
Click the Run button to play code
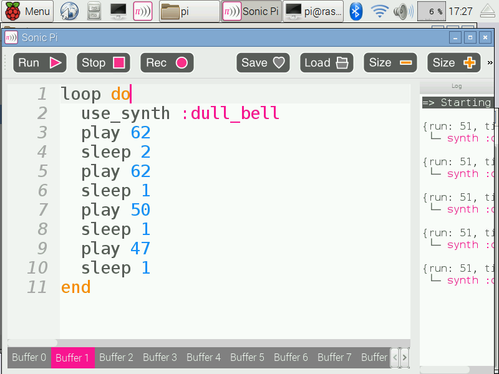[x=40, y=63]
